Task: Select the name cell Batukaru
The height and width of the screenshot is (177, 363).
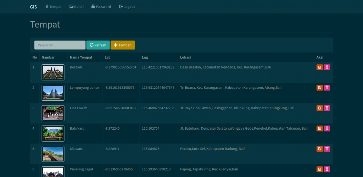Action: click(x=77, y=128)
